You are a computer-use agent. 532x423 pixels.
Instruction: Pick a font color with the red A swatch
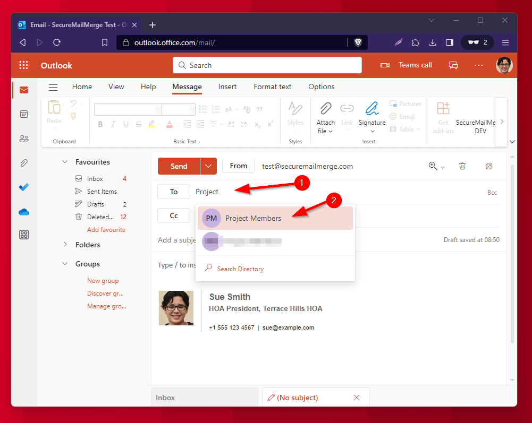(169, 124)
